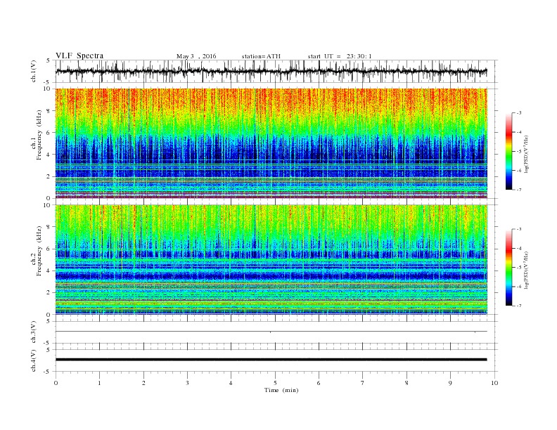The height and width of the screenshot is (430, 557).
Task: Click the '6' tick on the Time axis
Action: coord(319,383)
